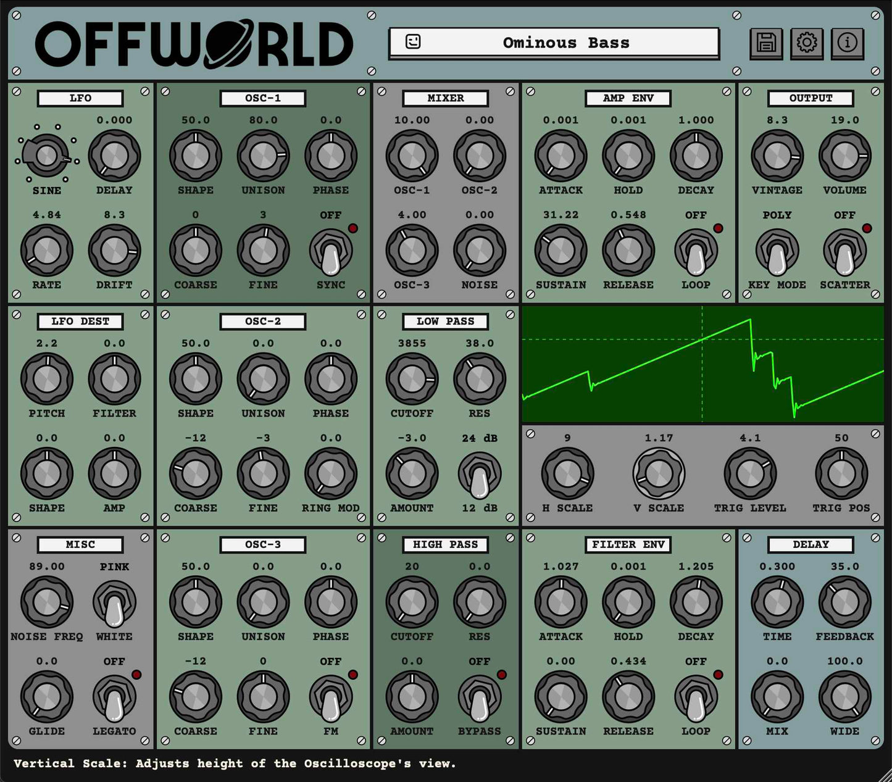Click the FILTER ENV RELEASE knob
Viewport: 892px width, 782px height.
coord(628,697)
